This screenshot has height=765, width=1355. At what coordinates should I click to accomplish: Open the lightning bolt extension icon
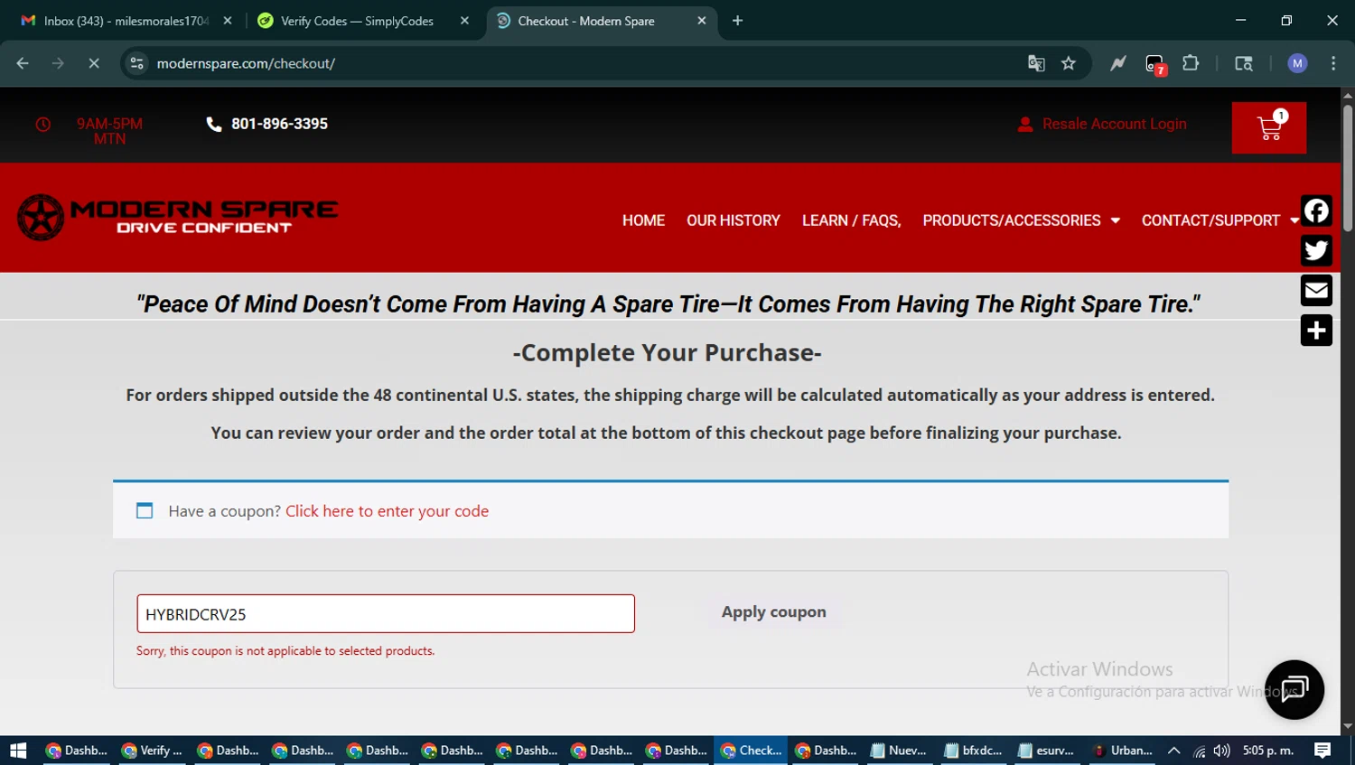point(1118,63)
